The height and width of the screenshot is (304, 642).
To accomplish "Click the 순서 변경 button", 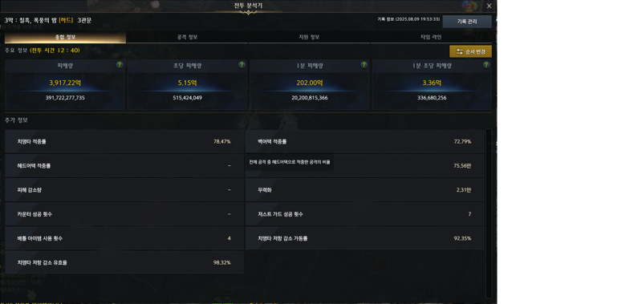I will coord(470,51).
